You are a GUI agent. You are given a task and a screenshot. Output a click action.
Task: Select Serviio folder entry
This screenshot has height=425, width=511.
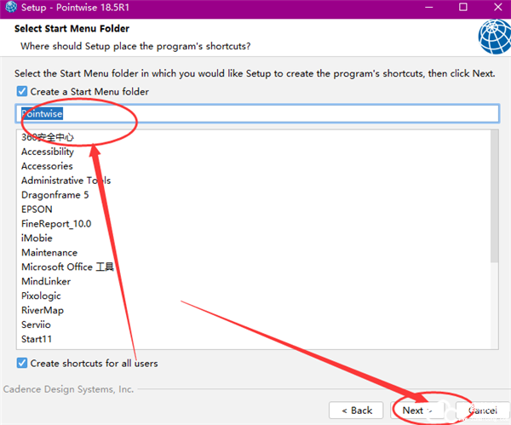click(x=36, y=324)
